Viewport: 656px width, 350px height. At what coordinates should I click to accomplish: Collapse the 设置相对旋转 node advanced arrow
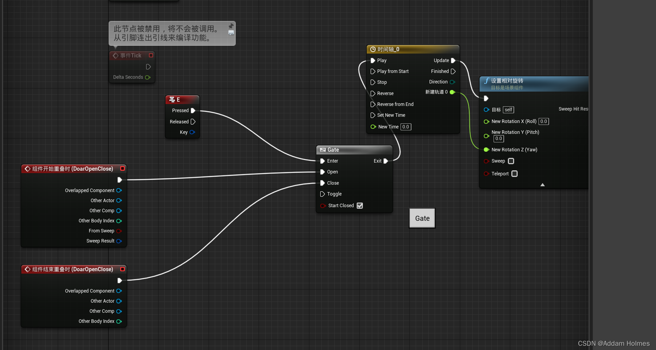pyautogui.click(x=542, y=185)
